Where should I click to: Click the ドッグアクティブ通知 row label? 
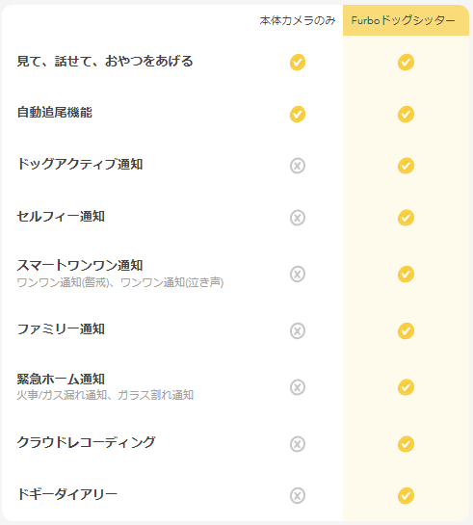tap(80, 164)
